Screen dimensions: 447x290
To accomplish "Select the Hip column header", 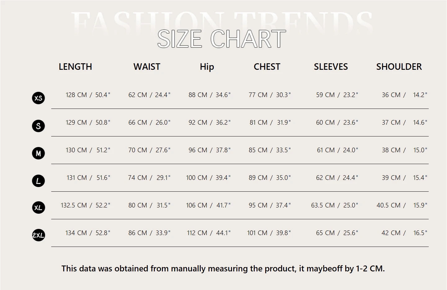I will [207, 67].
